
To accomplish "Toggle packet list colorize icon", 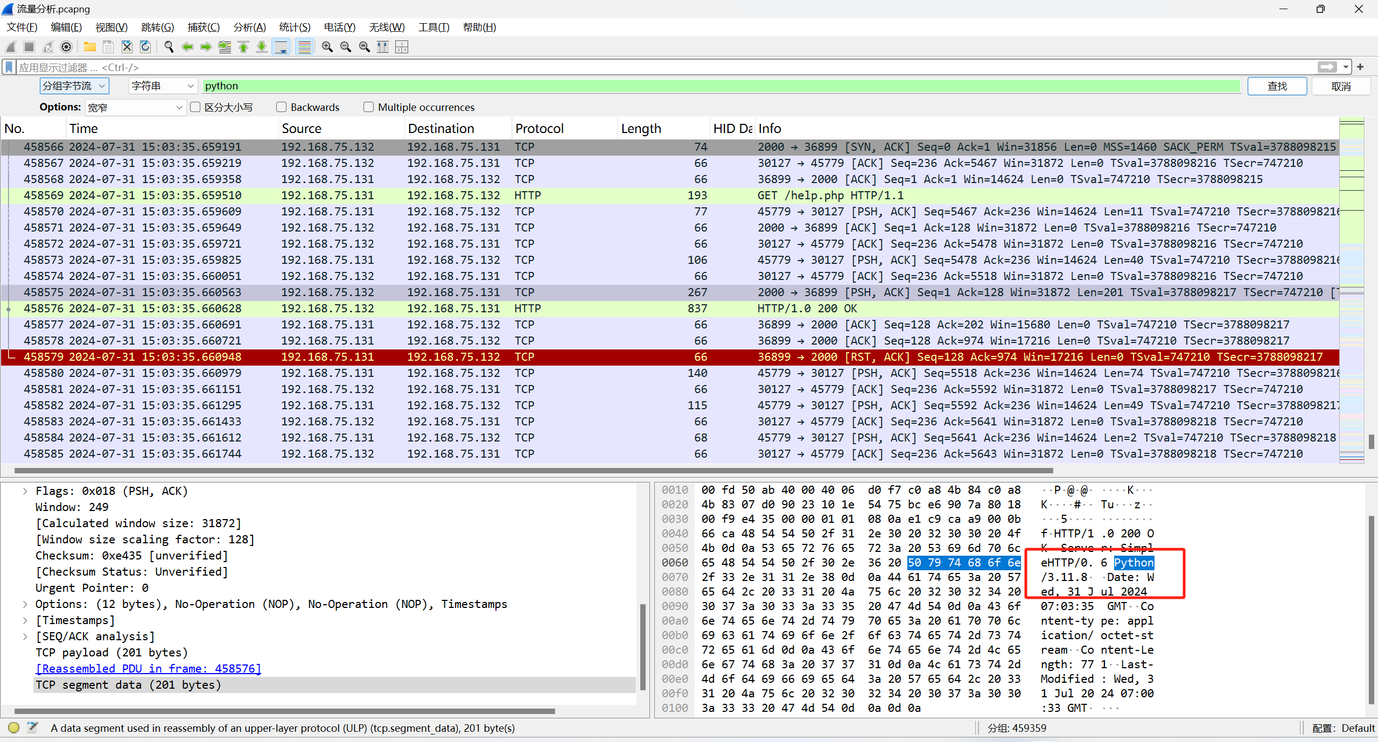I will tap(304, 47).
